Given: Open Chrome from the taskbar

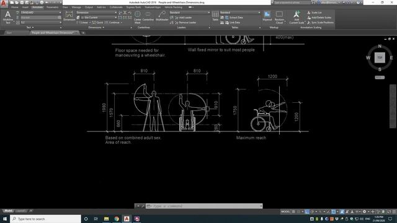Looking at the screenshot, I should point(117,219).
